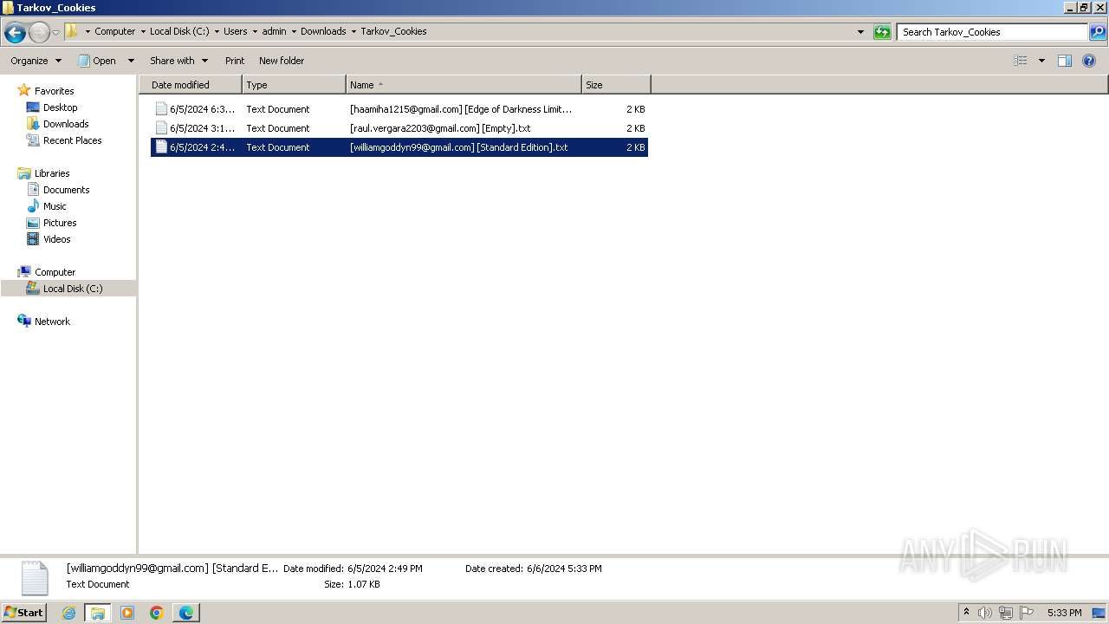Screen dimensions: 1109x624
Task: Open address bar previous locations dropdown
Action: coord(860,32)
